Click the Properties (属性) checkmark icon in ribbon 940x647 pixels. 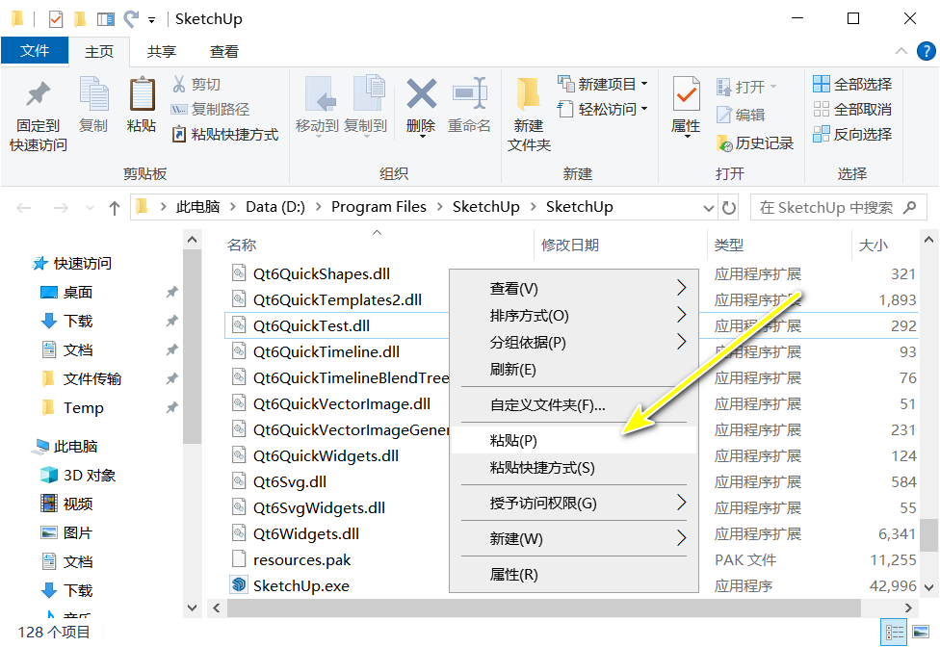click(x=687, y=94)
